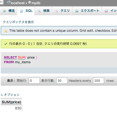Switch to the 構造 tab
The height and width of the screenshot is (113, 117).
click(8, 11)
